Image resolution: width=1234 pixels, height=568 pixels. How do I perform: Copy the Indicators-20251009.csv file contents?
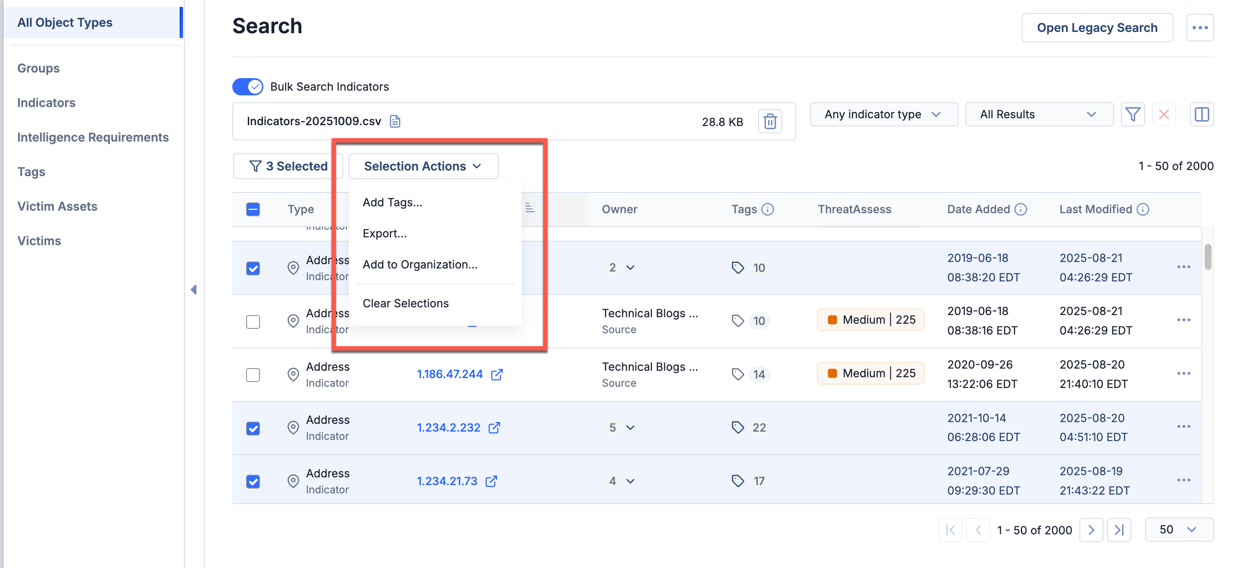395,121
